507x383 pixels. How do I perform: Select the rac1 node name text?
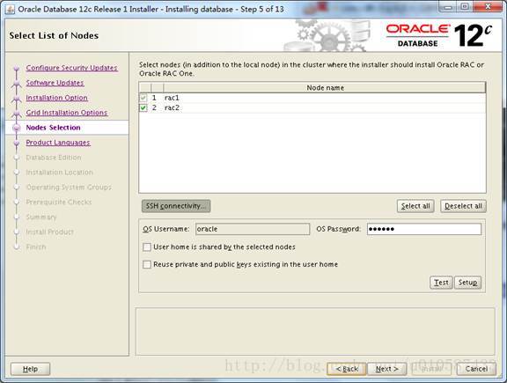tap(172, 98)
